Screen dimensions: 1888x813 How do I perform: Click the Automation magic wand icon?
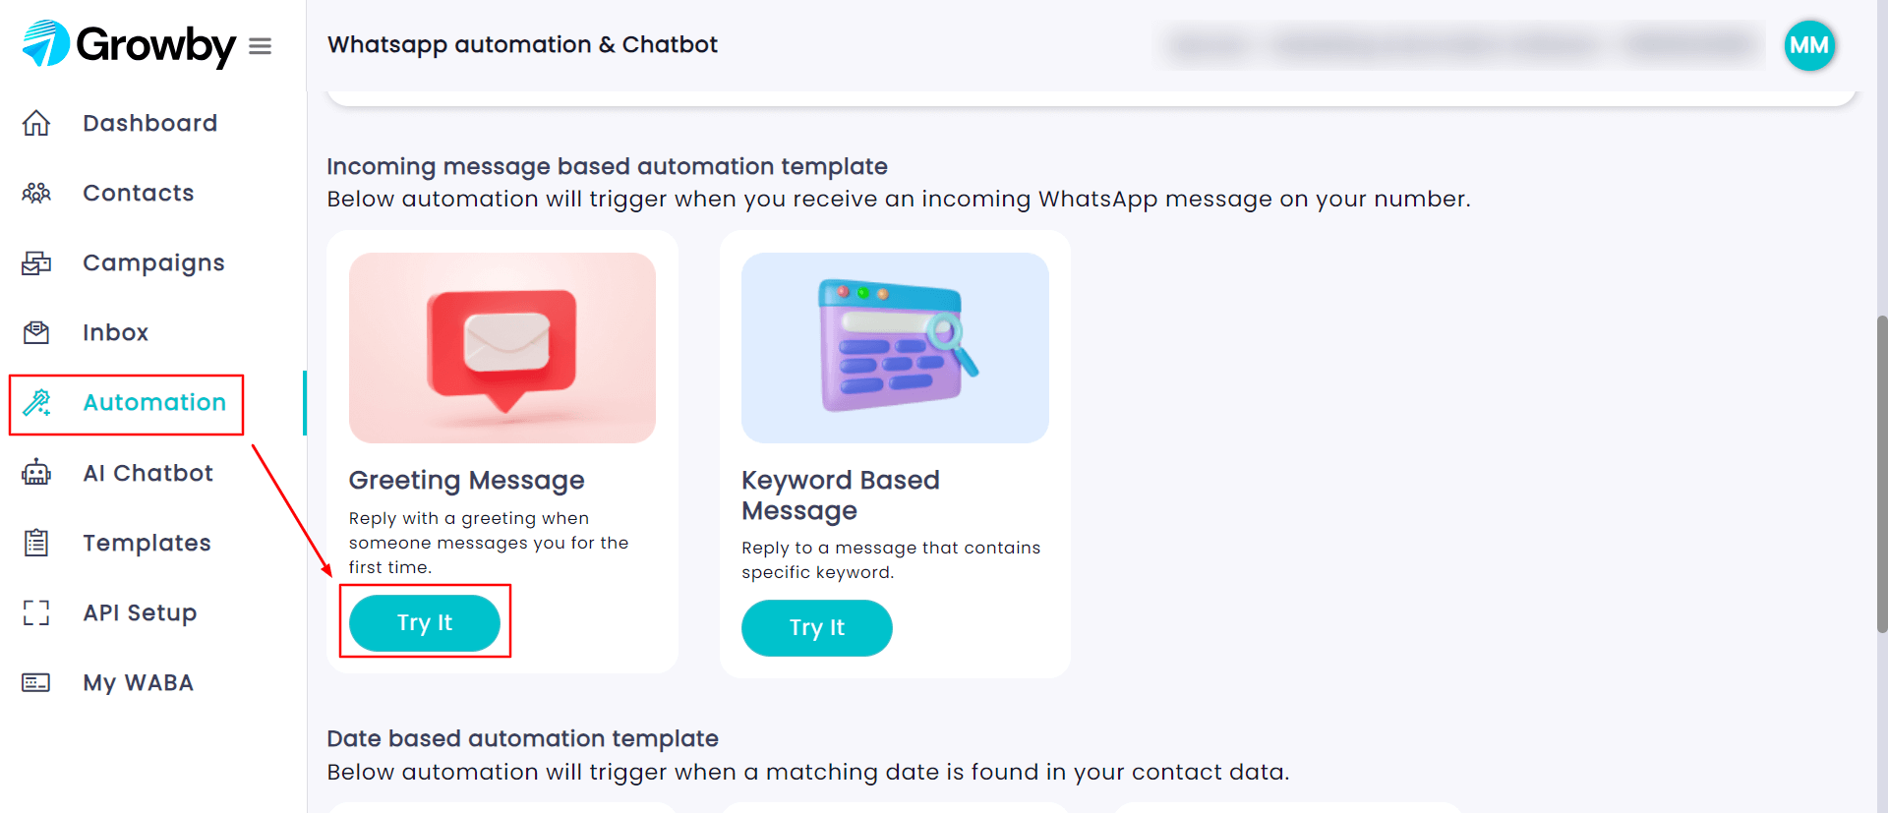coord(36,402)
